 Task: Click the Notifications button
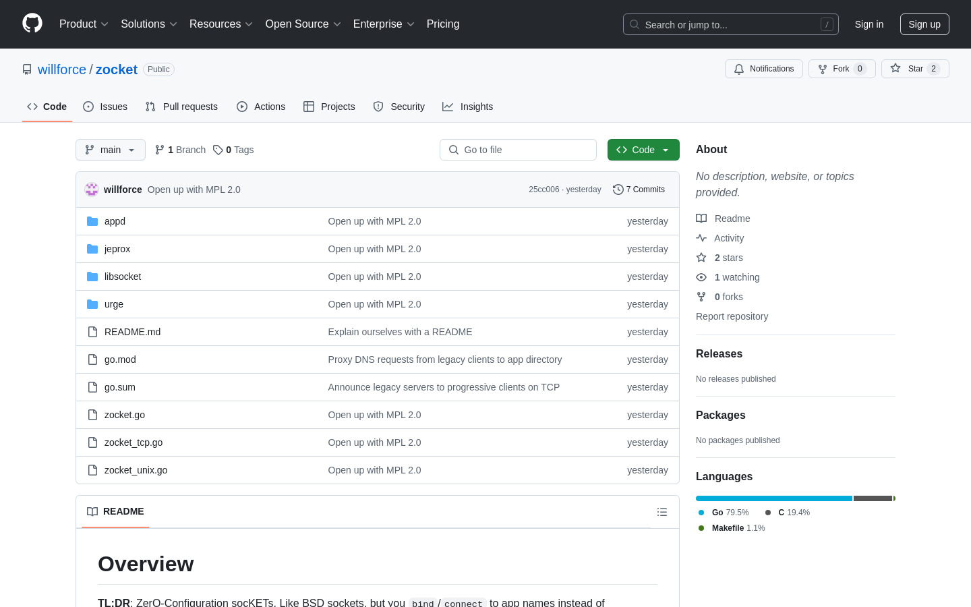point(764,69)
